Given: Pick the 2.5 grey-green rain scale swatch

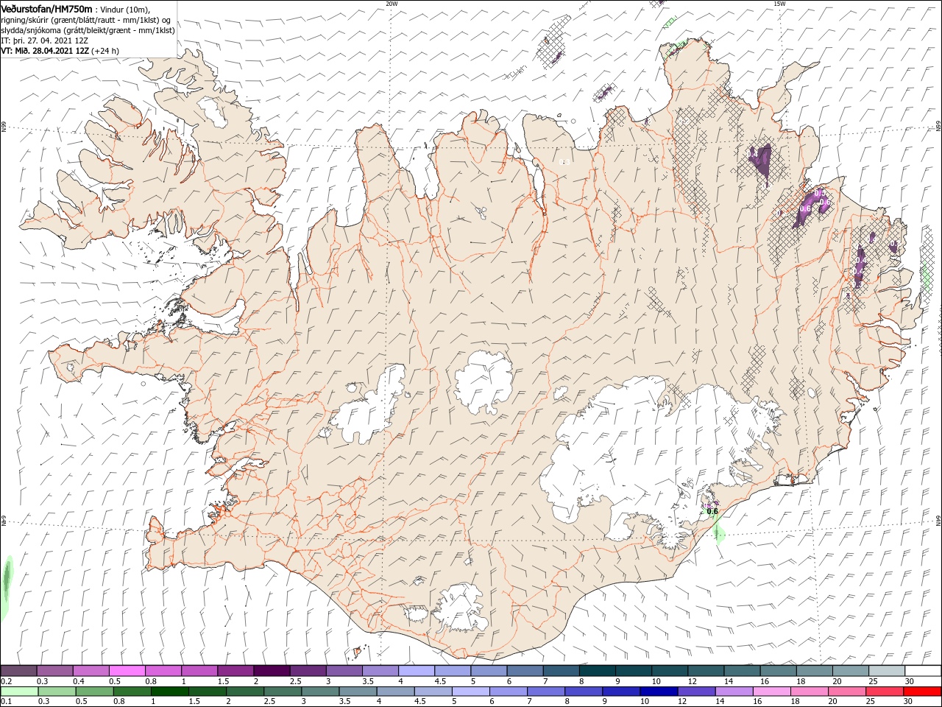Looking at the screenshot, I should click(283, 692).
